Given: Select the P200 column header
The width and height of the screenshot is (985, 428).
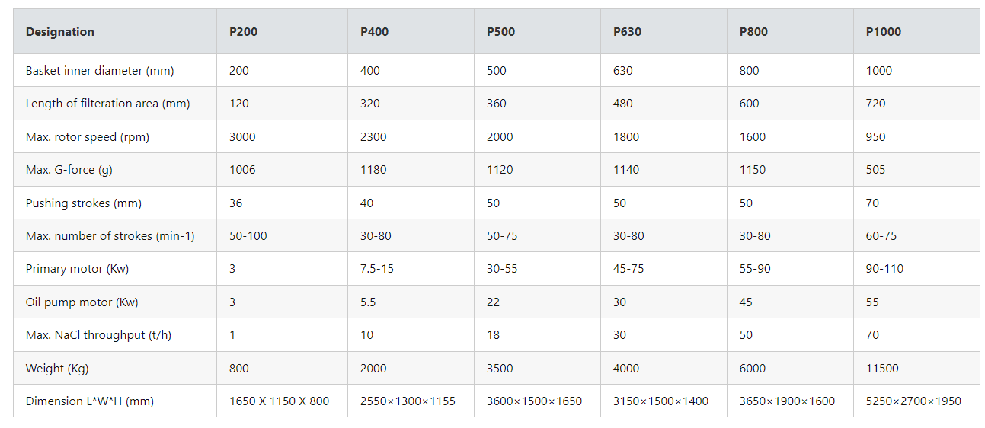Looking at the screenshot, I should [242, 32].
